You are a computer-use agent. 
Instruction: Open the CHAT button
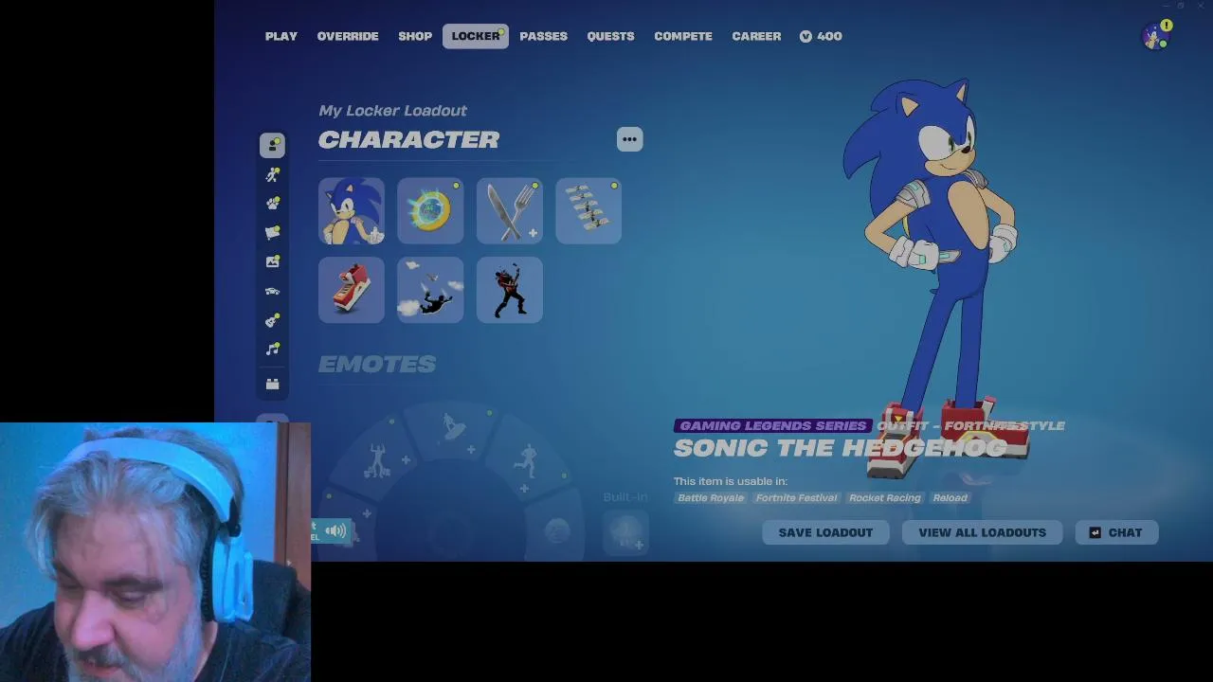[x=1116, y=532]
